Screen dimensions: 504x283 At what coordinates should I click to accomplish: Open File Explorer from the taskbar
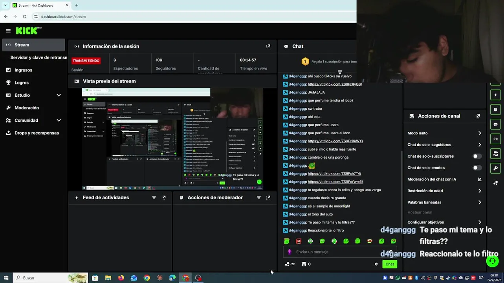tap(108, 278)
